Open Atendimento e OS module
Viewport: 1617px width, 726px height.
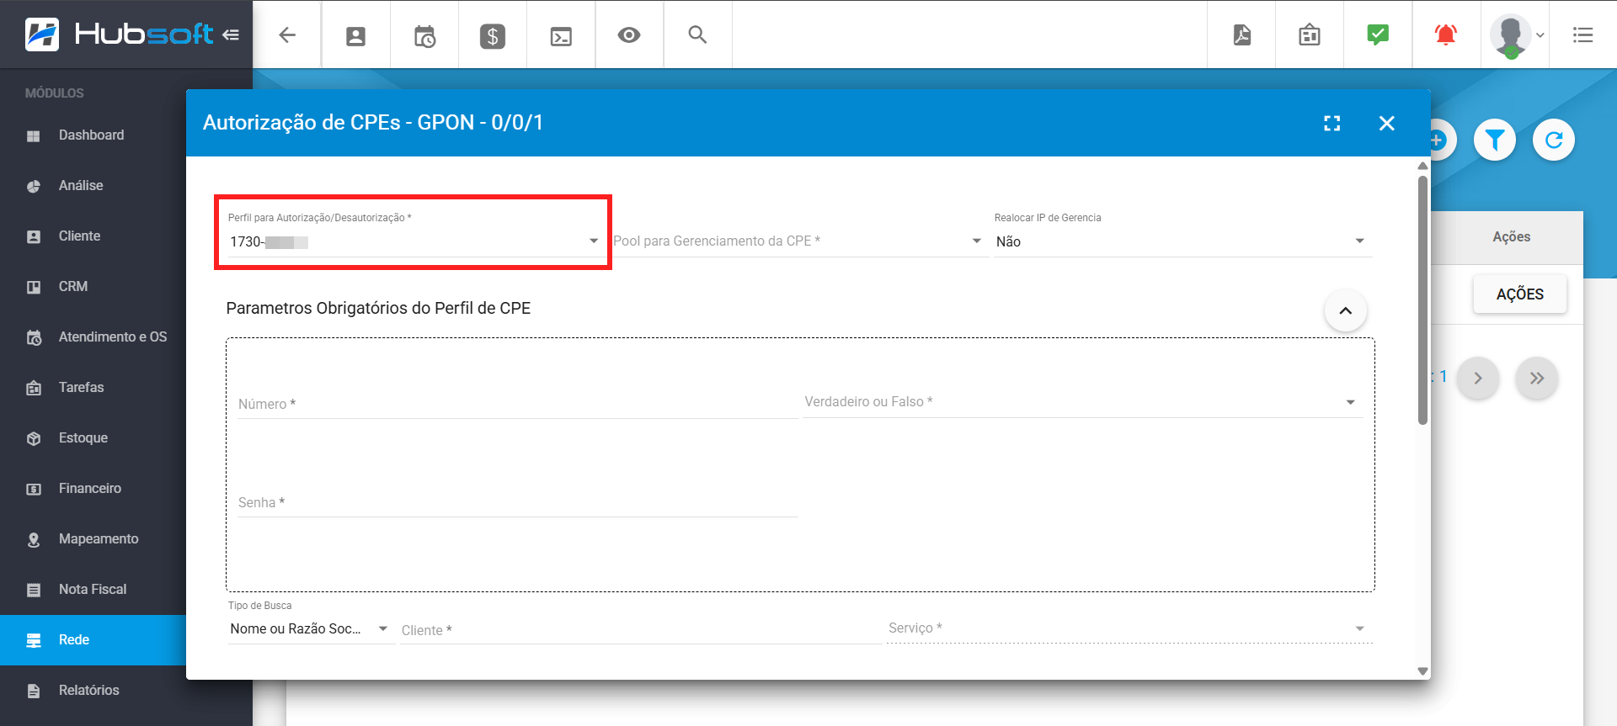93,337
